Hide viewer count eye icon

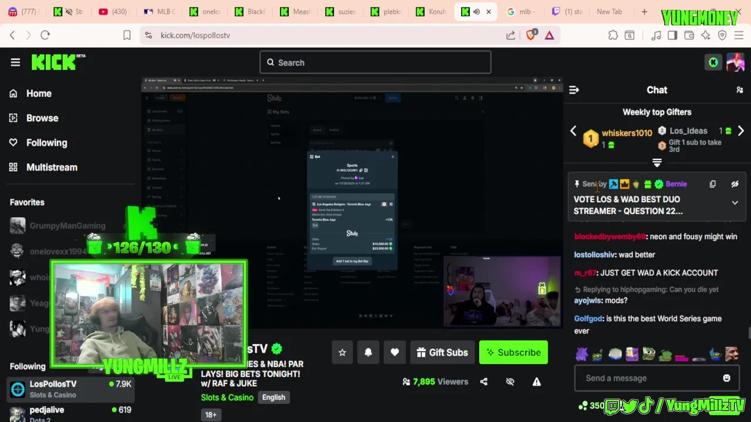(x=510, y=382)
